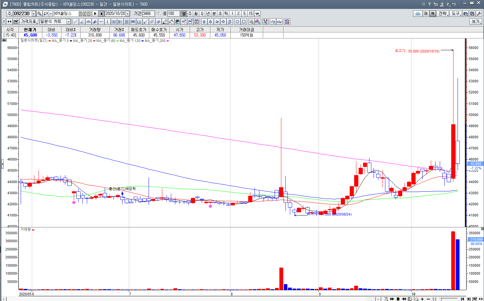Click the stock code search magnifier icon
This screenshot has width=484, height=301.
coord(39,14)
